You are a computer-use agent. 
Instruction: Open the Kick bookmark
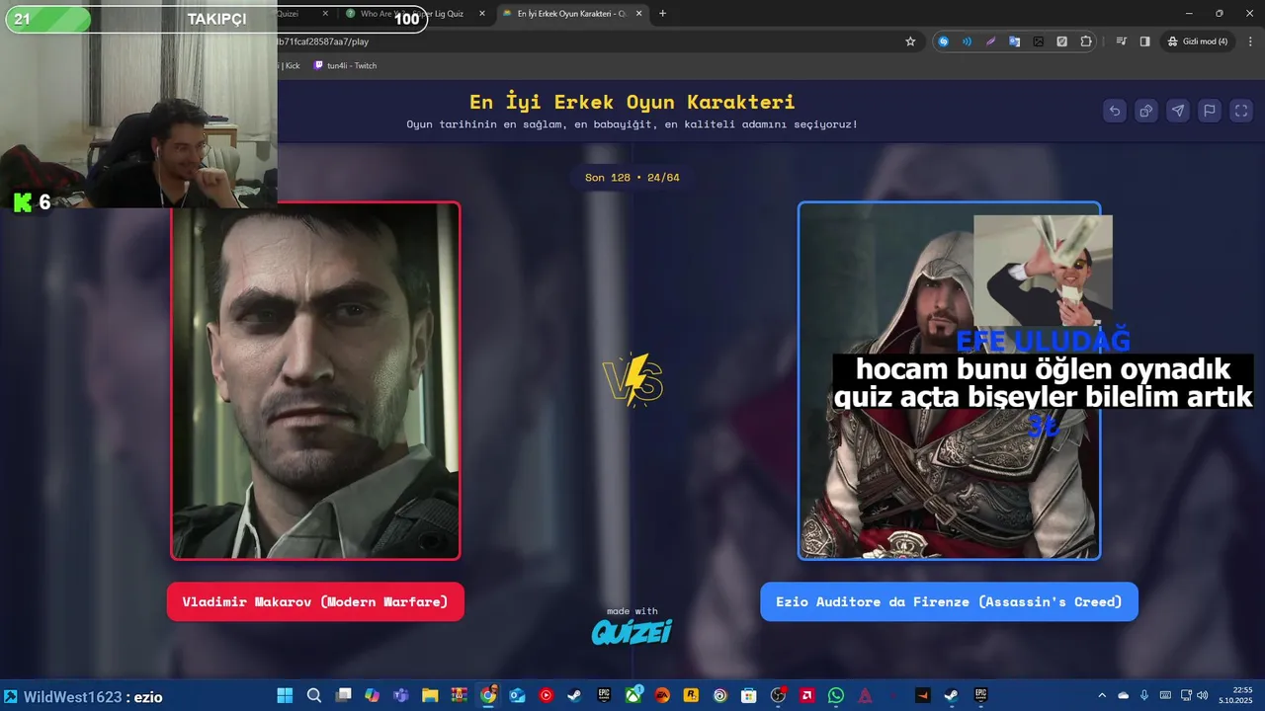point(291,65)
